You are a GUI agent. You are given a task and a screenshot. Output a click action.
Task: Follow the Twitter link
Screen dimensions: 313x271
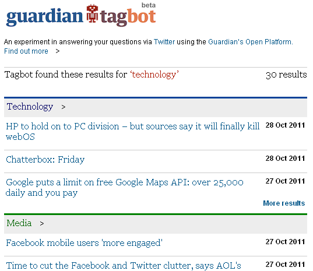(x=164, y=42)
